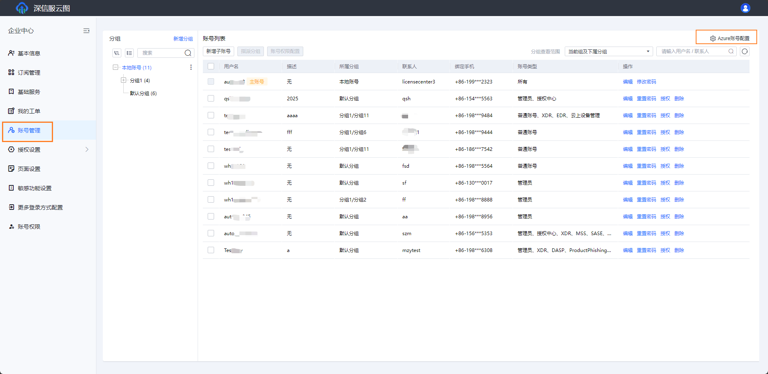This screenshot has width=768, height=374.
Task: Click the 新增分组 link
Action: [x=183, y=39]
